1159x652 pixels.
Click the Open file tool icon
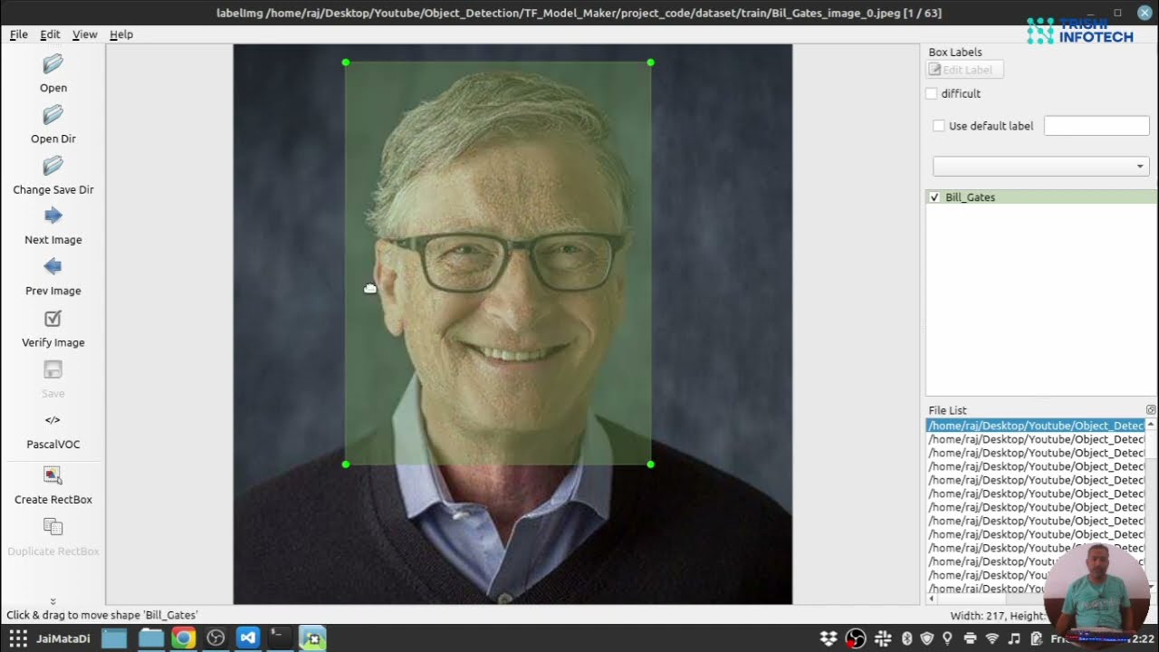click(53, 64)
